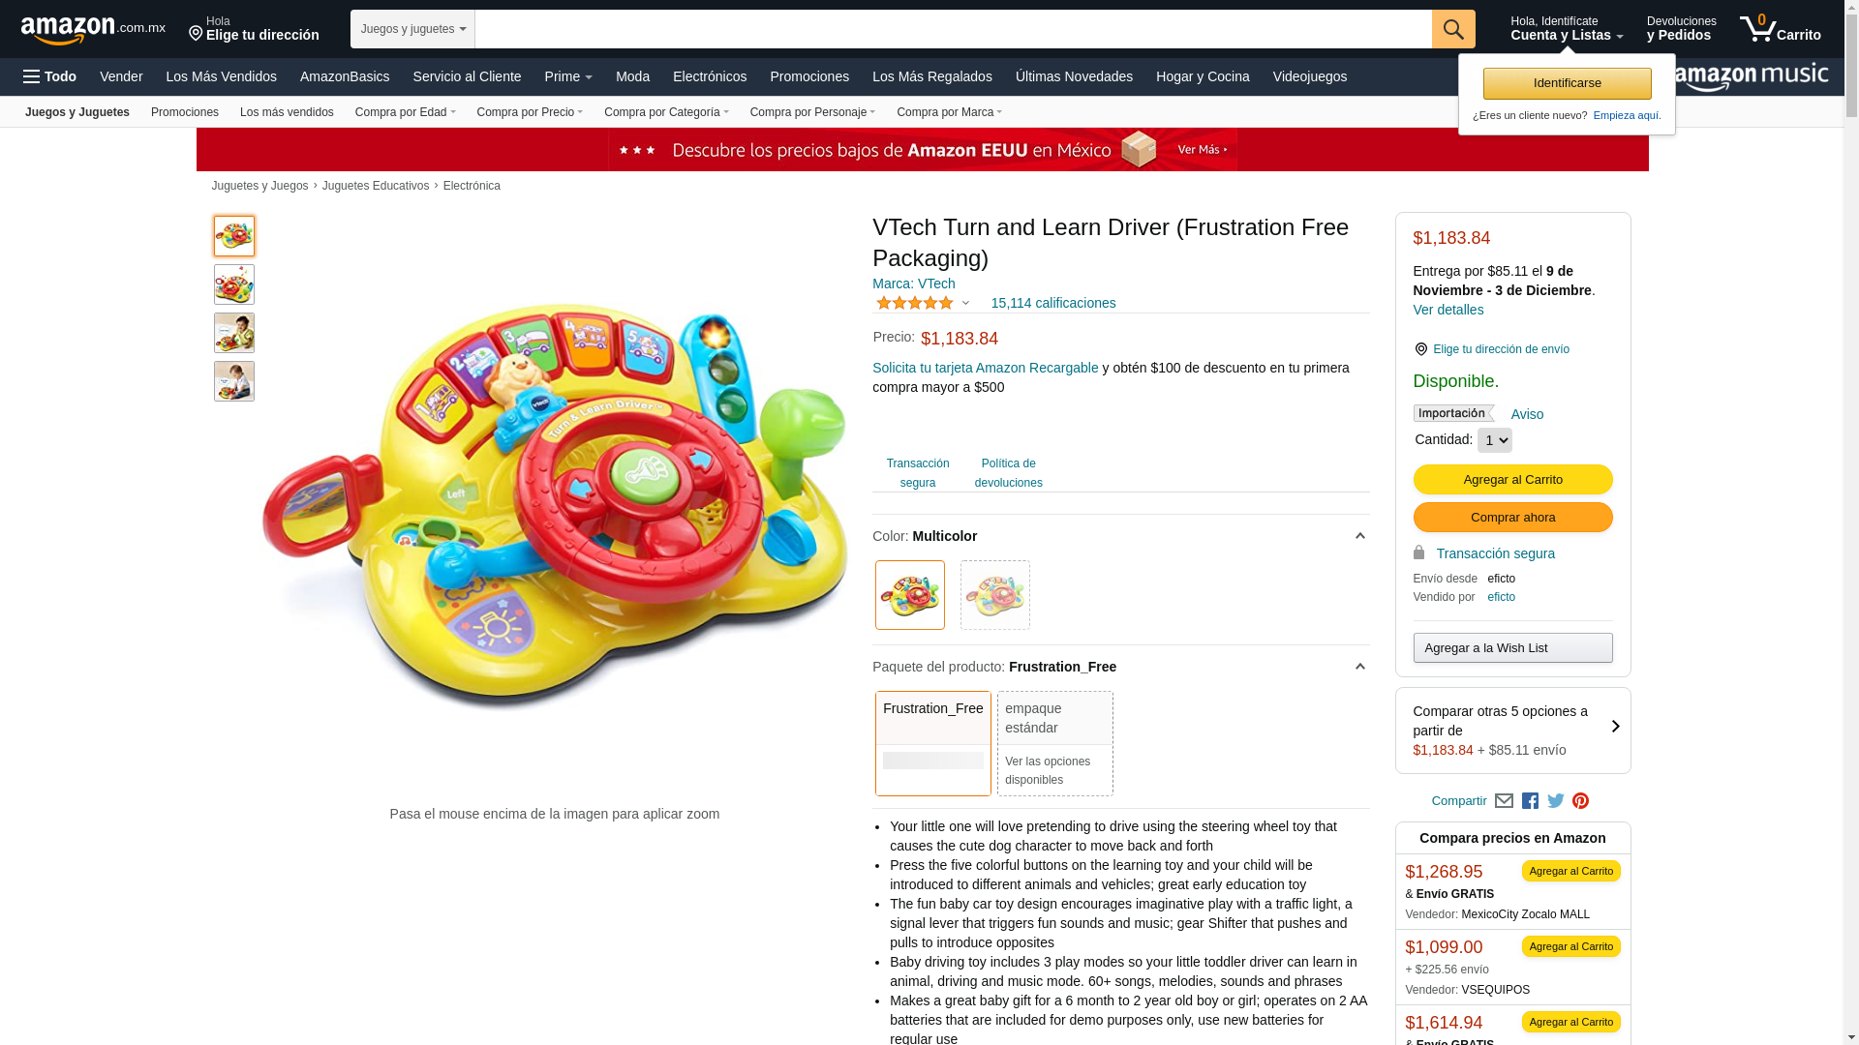This screenshot has width=1859, height=1045.
Task: Click the Agregar al Carrito button
Action: coord(1512,480)
